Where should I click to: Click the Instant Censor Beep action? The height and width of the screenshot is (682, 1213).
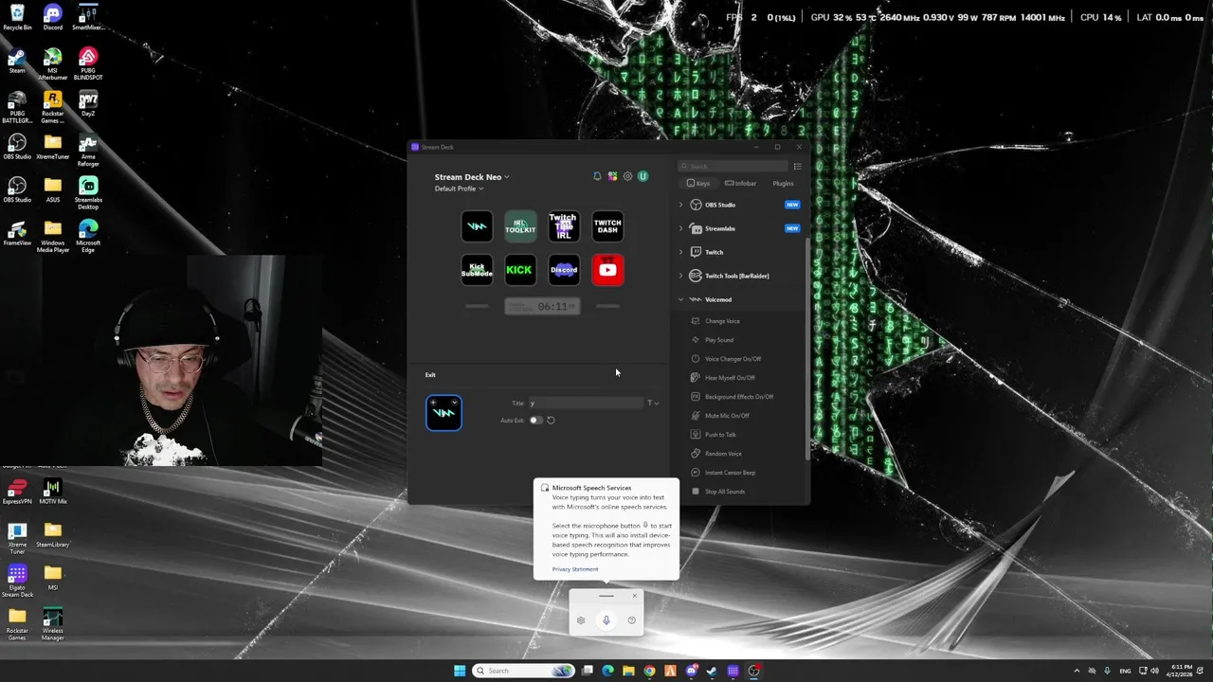click(730, 473)
